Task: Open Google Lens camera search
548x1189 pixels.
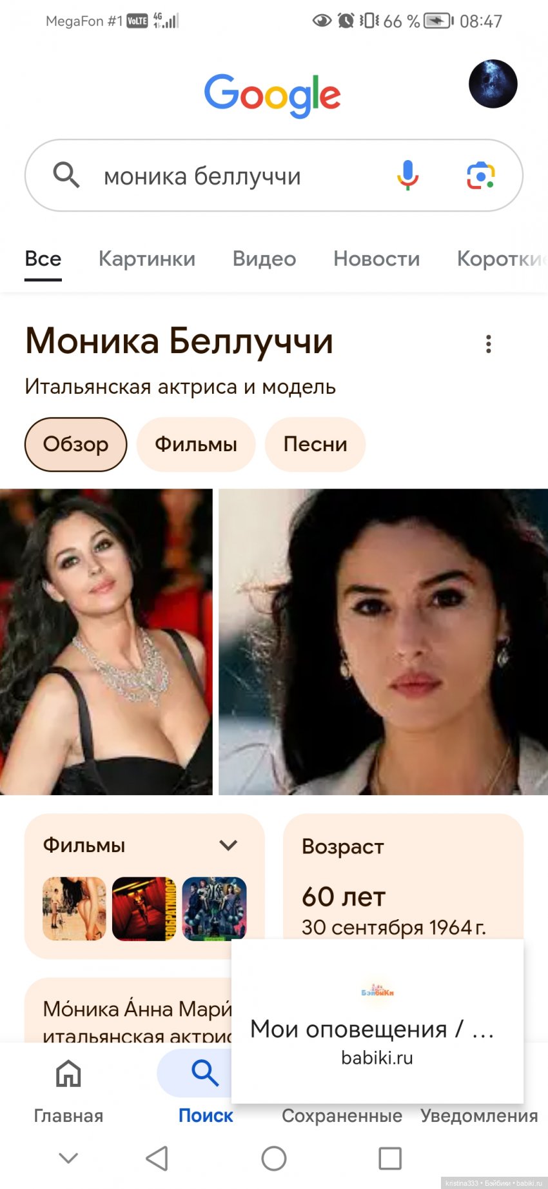Action: 481,176
